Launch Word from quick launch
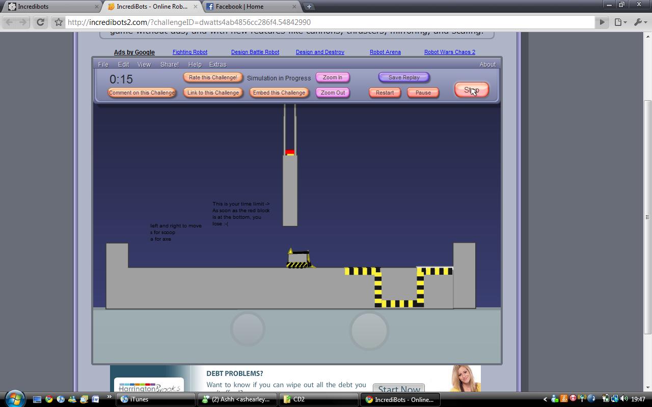The image size is (652, 407). pyautogui.click(x=95, y=399)
